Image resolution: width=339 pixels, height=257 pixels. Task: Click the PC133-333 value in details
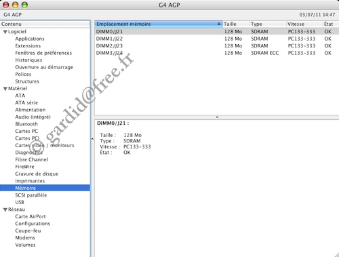[137, 146]
